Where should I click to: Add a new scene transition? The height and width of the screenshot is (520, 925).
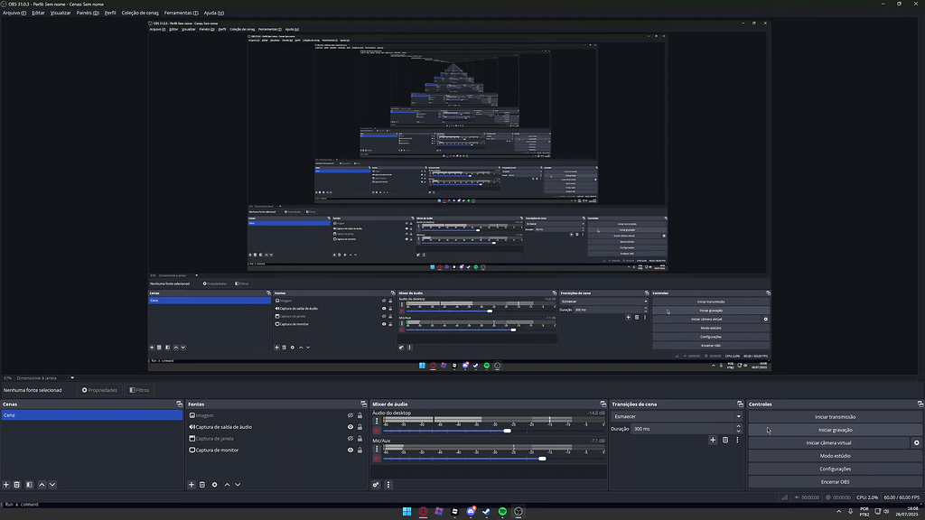coord(713,440)
